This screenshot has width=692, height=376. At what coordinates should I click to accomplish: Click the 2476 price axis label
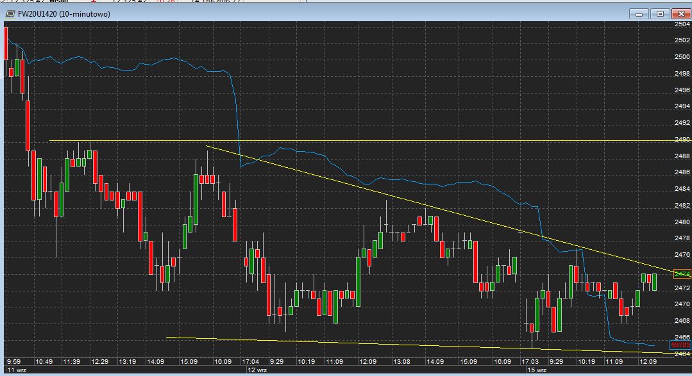682,255
